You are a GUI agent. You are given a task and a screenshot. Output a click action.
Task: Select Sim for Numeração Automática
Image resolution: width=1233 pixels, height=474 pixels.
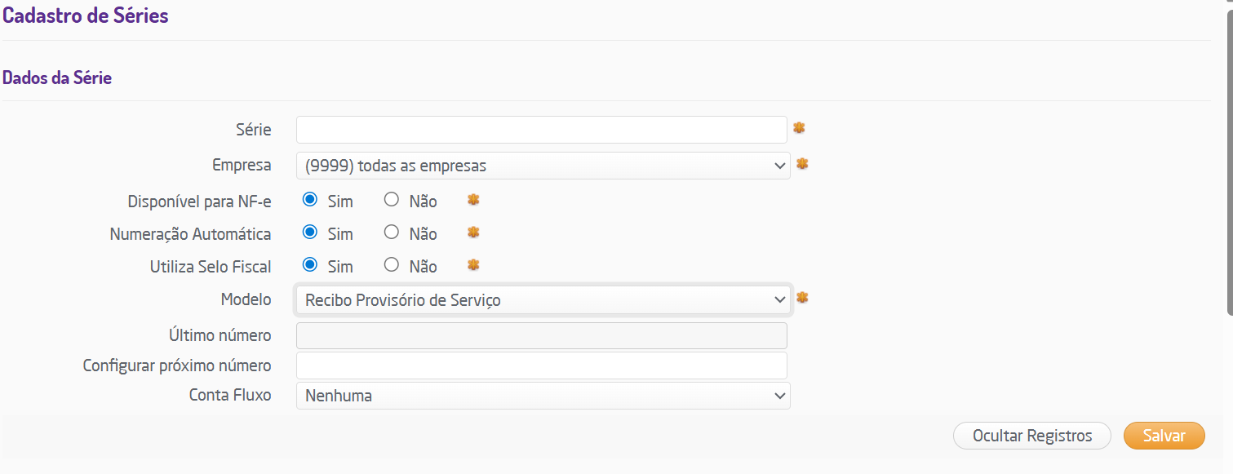[310, 233]
